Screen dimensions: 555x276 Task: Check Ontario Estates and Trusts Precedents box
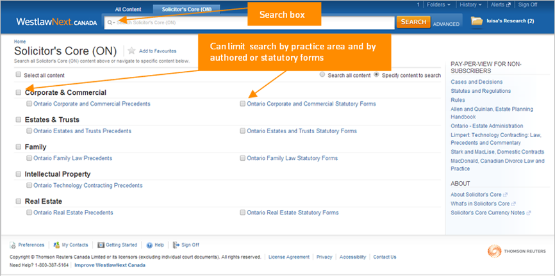(x=29, y=131)
